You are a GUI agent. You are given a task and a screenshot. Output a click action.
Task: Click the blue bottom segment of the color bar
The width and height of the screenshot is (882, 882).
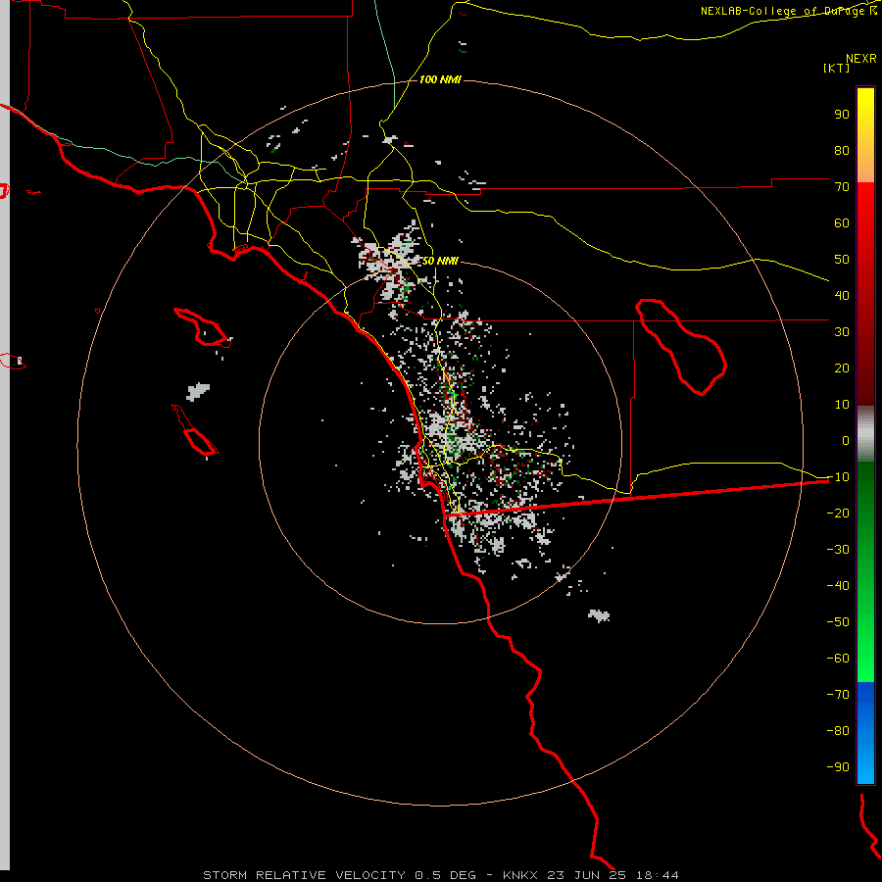coord(865,733)
